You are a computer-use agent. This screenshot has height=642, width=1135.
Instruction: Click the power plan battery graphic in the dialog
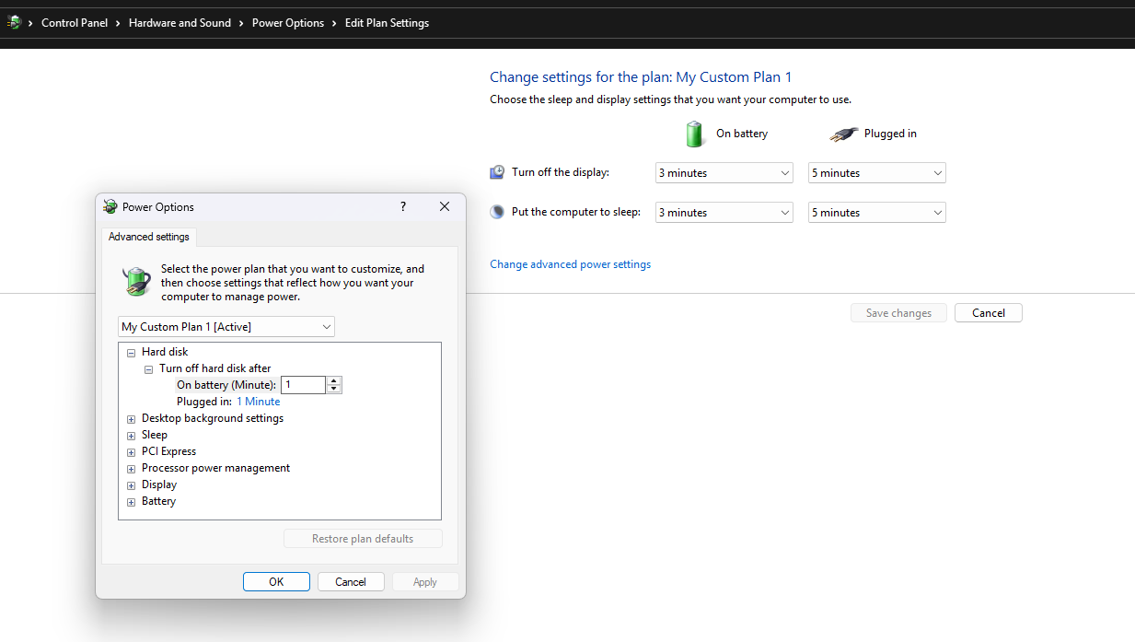tap(136, 281)
